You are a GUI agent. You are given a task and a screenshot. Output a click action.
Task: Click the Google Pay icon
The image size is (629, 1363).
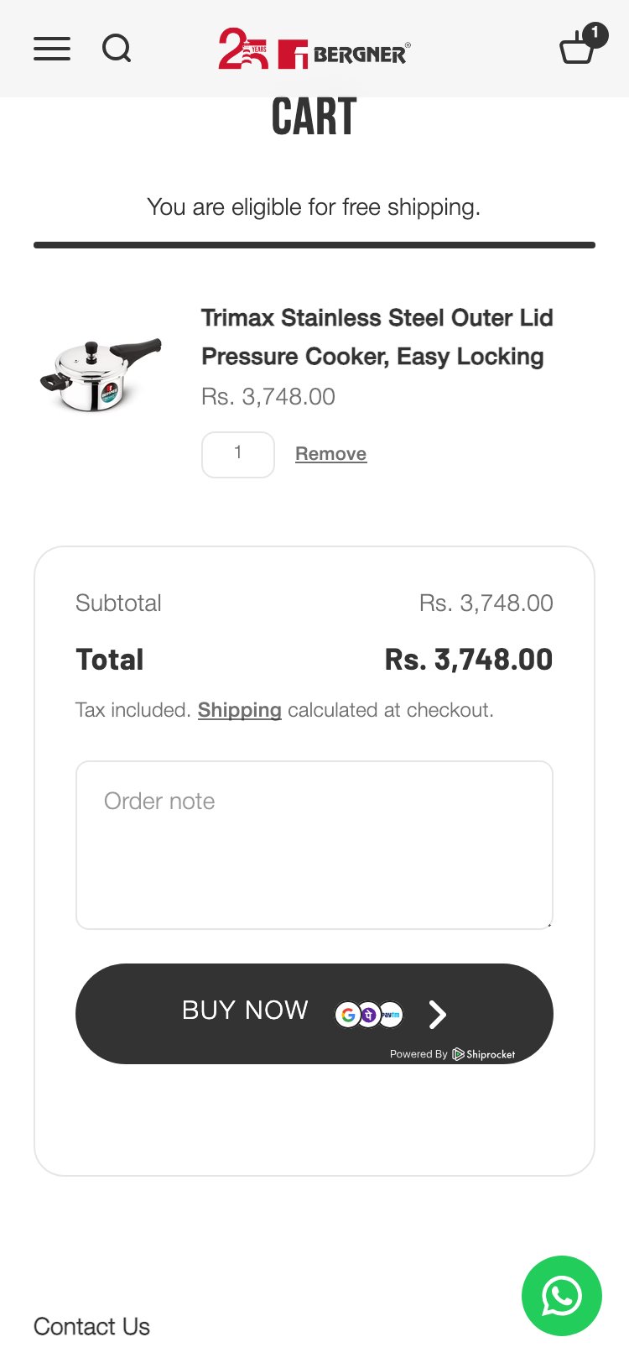point(348,1015)
